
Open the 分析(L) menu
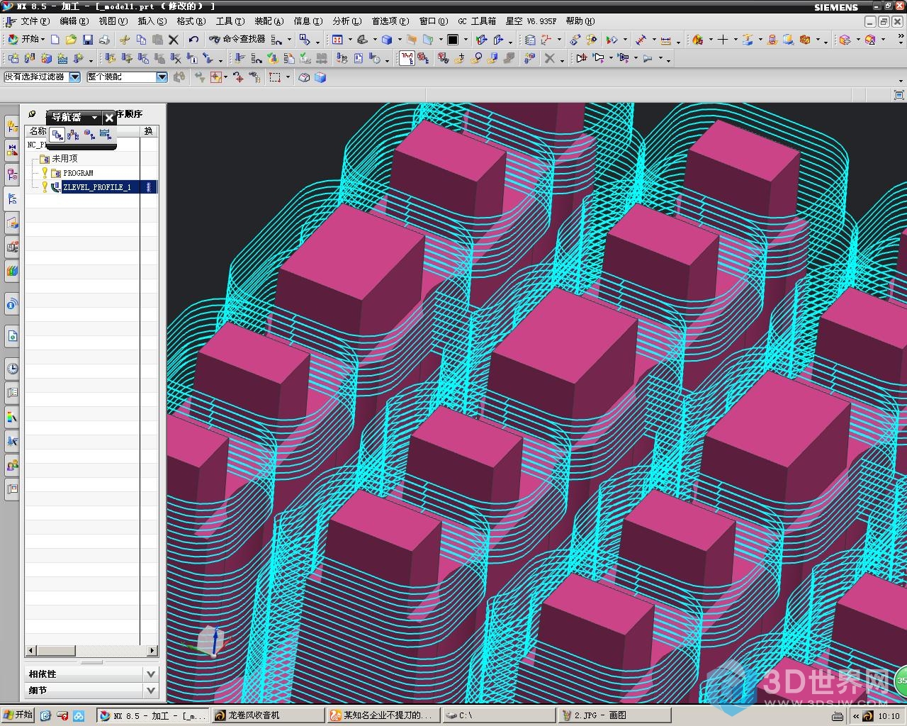[x=347, y=21]
